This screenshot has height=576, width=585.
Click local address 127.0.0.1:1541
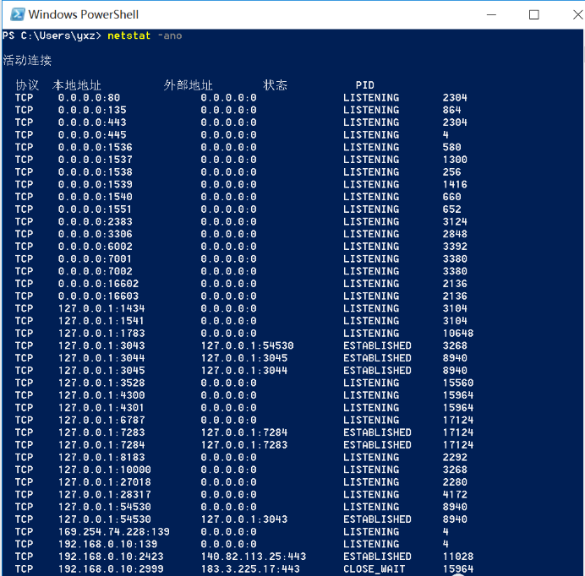pos(101,321)
